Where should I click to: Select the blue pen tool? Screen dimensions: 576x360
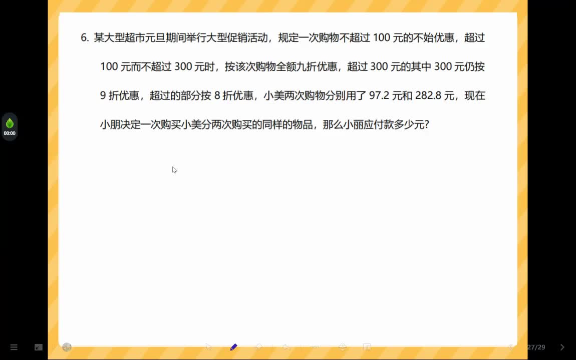click(x=233, y=347)
